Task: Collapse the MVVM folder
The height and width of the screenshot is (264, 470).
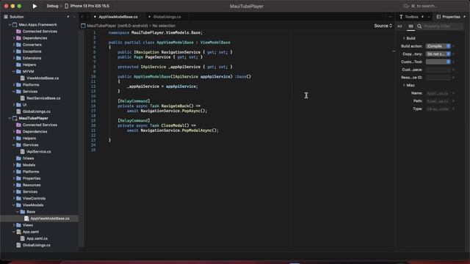Action: [14, 72]
